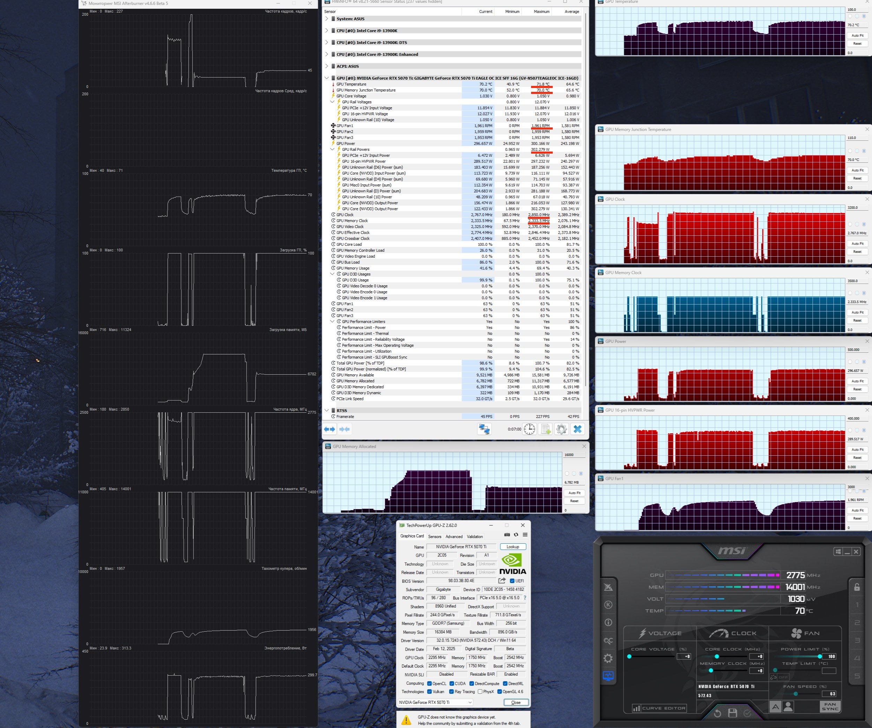Close HWiNFO sensors with blue X icon
Viewport: 872px width, 728px height.
point(577,429)
